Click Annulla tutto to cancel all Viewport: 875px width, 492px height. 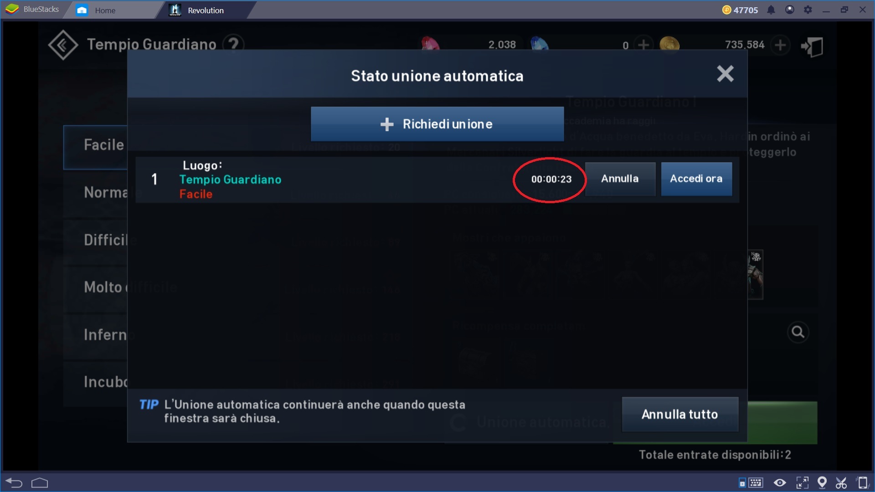coord(679,414)
